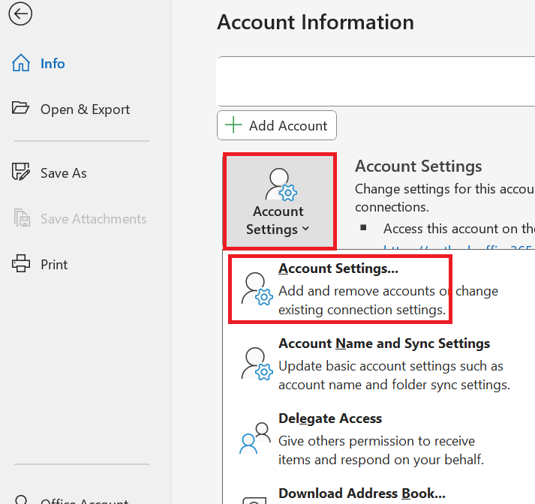Click the Account Settings... menu item icon
Image resolution: width=535 pixels, height=504 pixels.
pos(257,289)
